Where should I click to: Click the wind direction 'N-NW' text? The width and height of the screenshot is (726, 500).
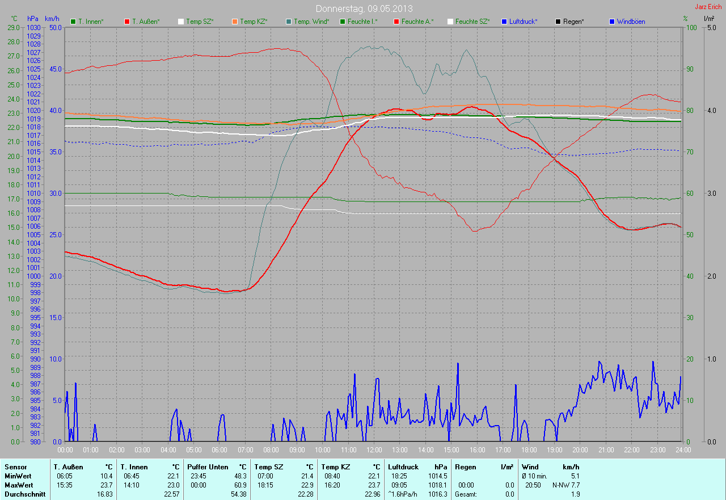coord(560,485)
